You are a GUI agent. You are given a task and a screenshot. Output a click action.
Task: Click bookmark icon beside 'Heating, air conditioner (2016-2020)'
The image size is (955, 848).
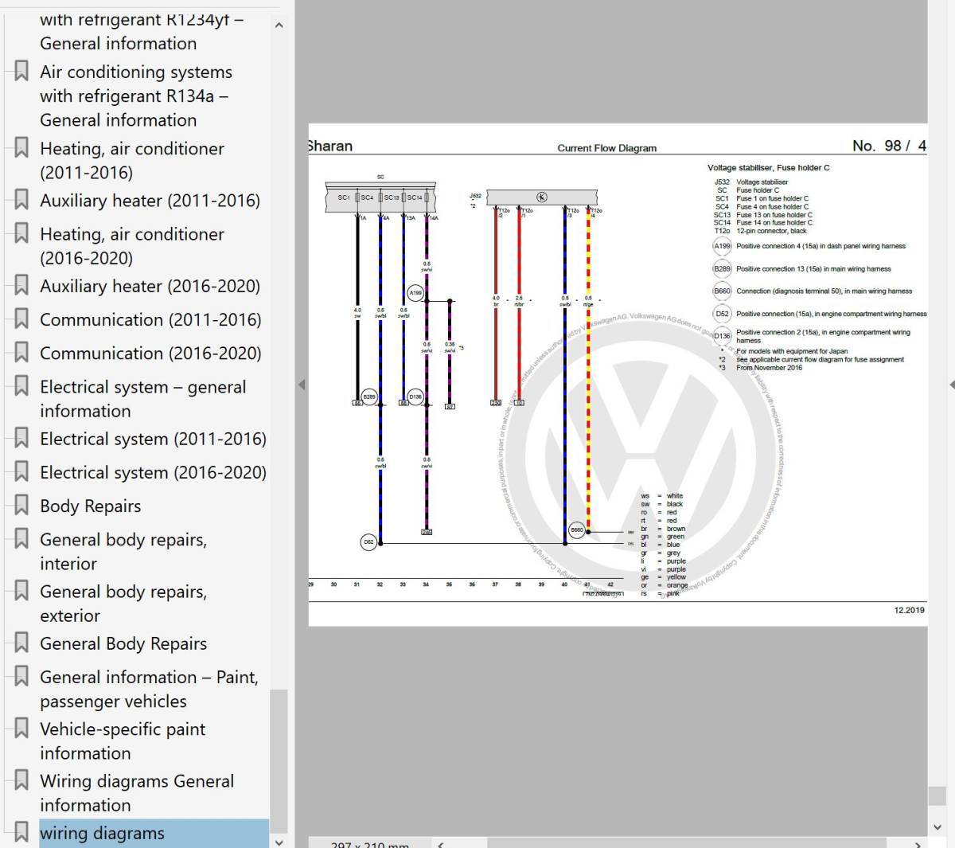point(21,233)
